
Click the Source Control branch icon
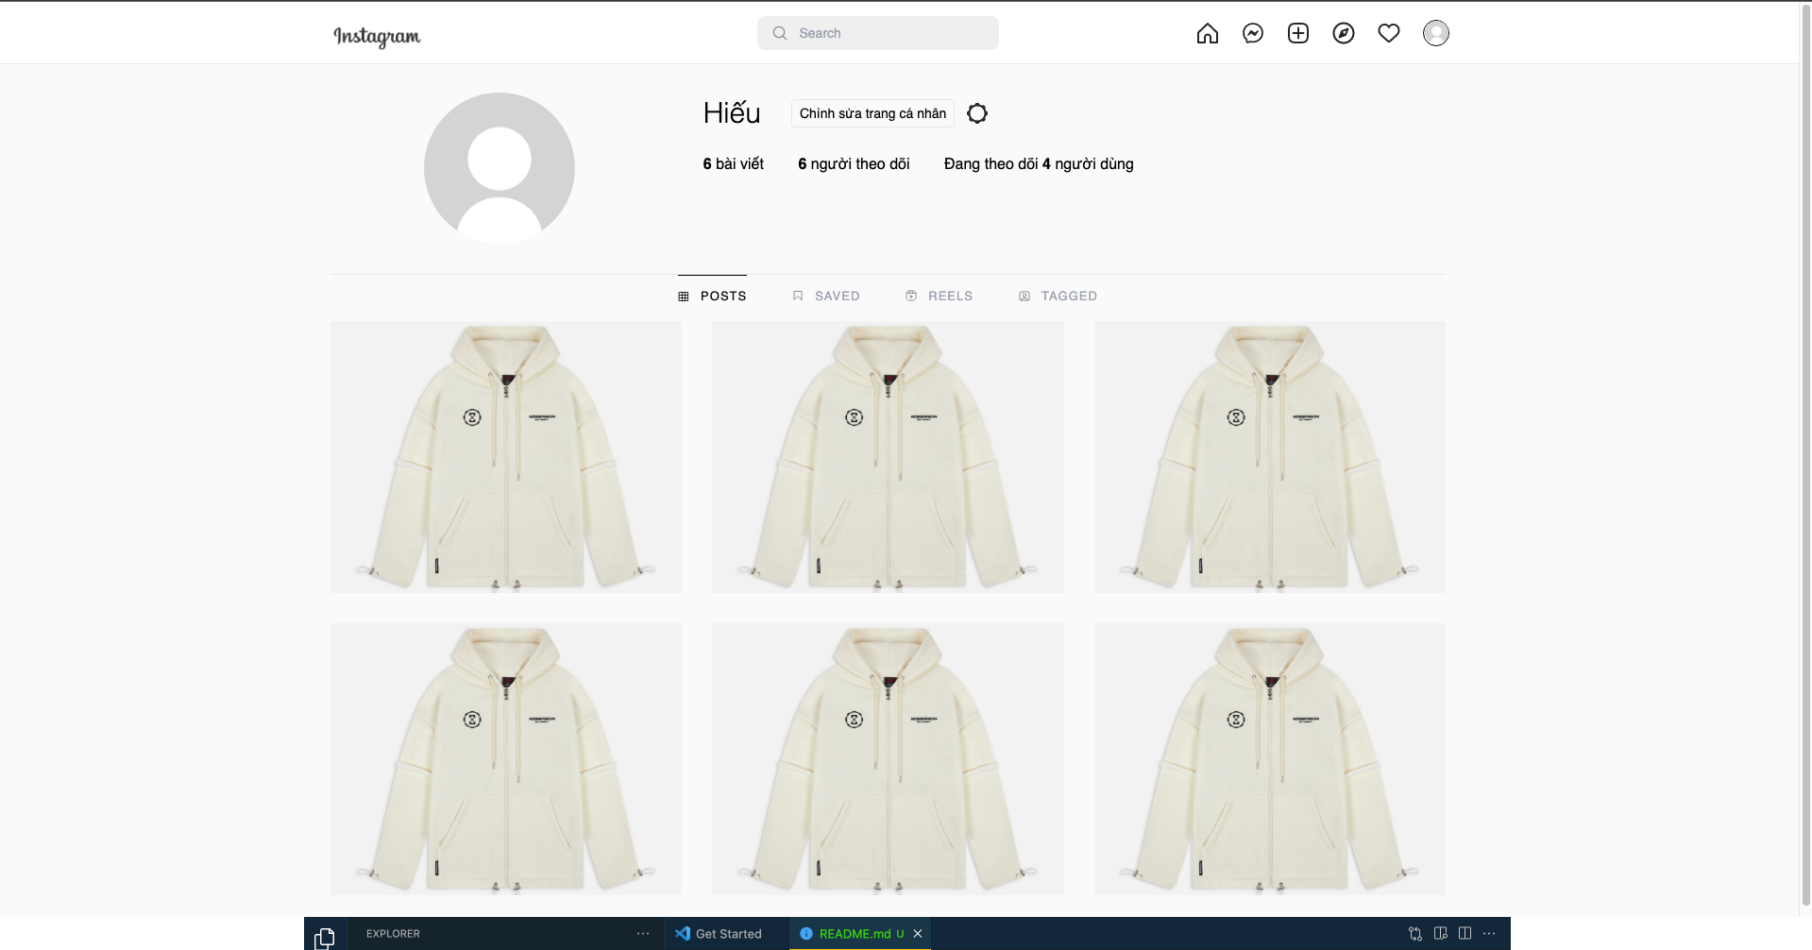[1414, 934]
